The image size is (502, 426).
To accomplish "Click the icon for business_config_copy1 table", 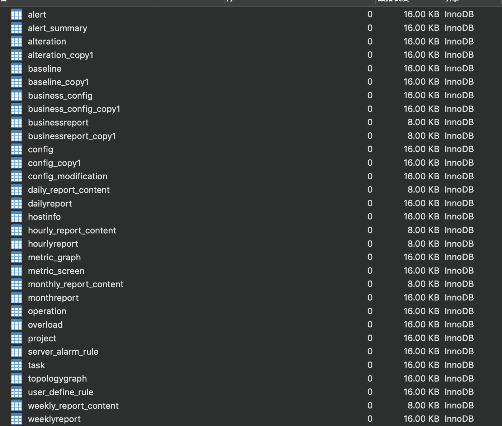I will (16, 109).
